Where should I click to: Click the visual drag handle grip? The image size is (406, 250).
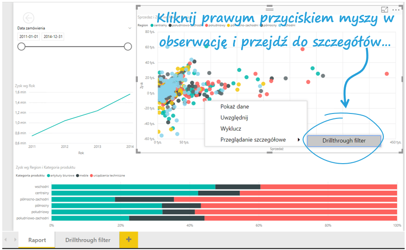click(270, 9)
